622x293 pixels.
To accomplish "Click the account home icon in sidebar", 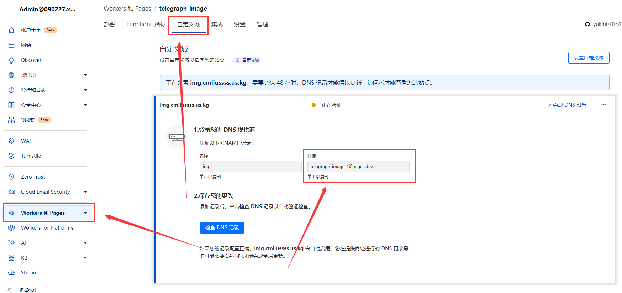I will click(x=11, y=30).
